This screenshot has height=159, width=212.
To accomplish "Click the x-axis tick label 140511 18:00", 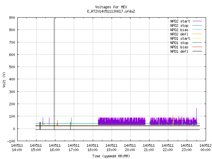I will (x=92, y=148).
